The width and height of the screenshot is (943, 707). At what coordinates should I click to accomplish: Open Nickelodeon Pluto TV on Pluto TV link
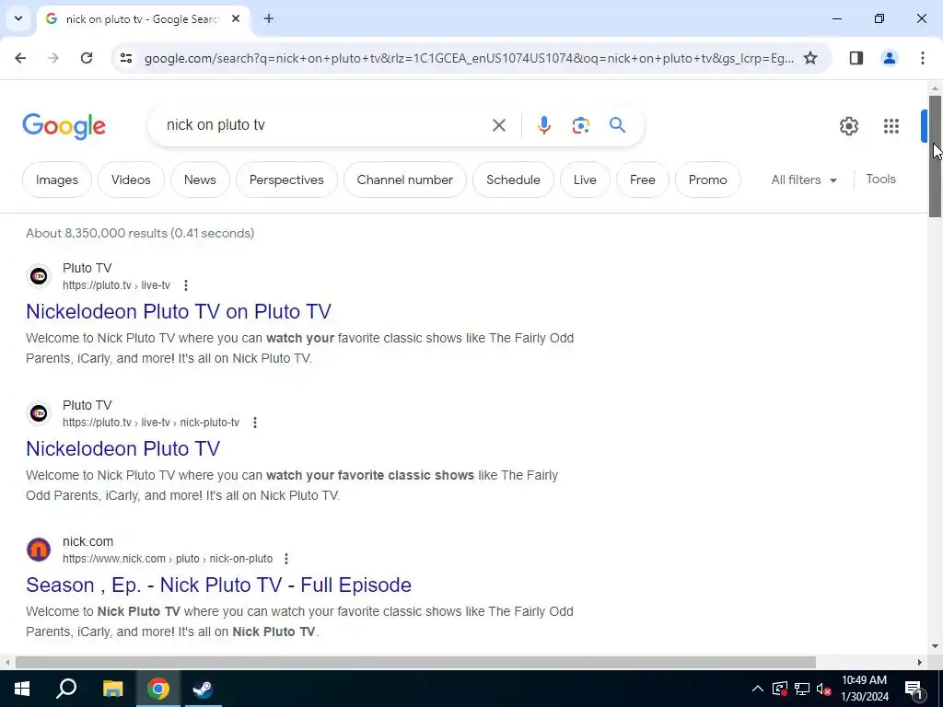pos(179,311)
